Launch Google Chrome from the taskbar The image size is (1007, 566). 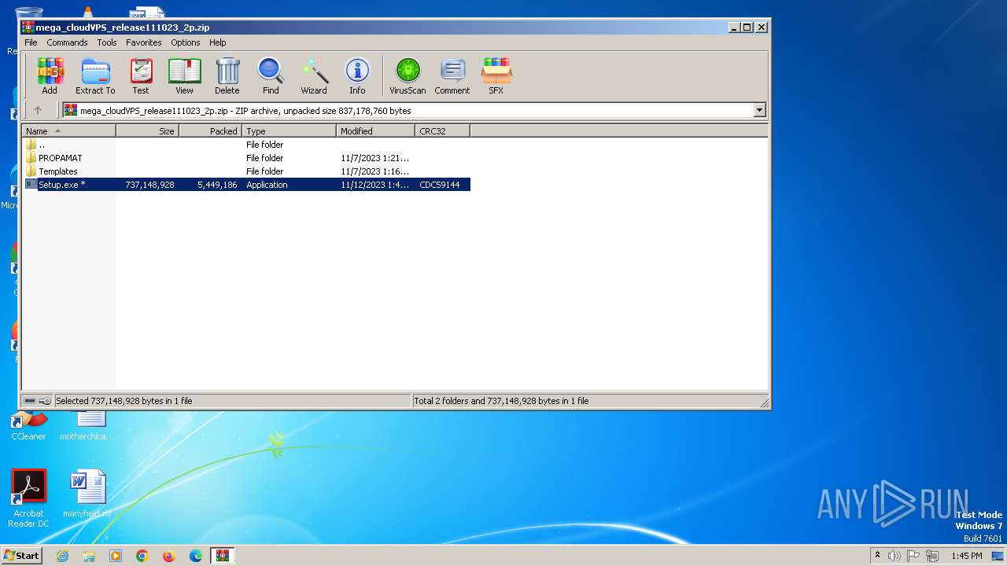[x=142, y=556]
